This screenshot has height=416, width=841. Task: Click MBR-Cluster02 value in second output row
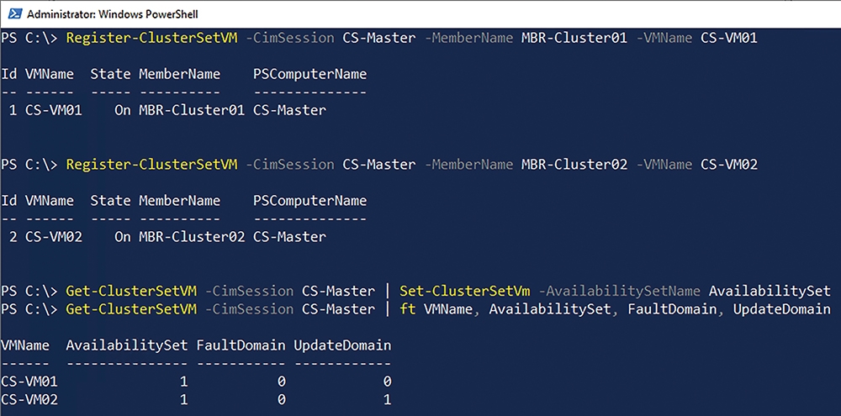pos(192,237)
